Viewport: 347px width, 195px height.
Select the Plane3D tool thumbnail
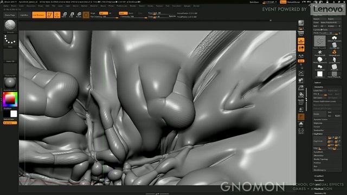(x=334, y=67)
